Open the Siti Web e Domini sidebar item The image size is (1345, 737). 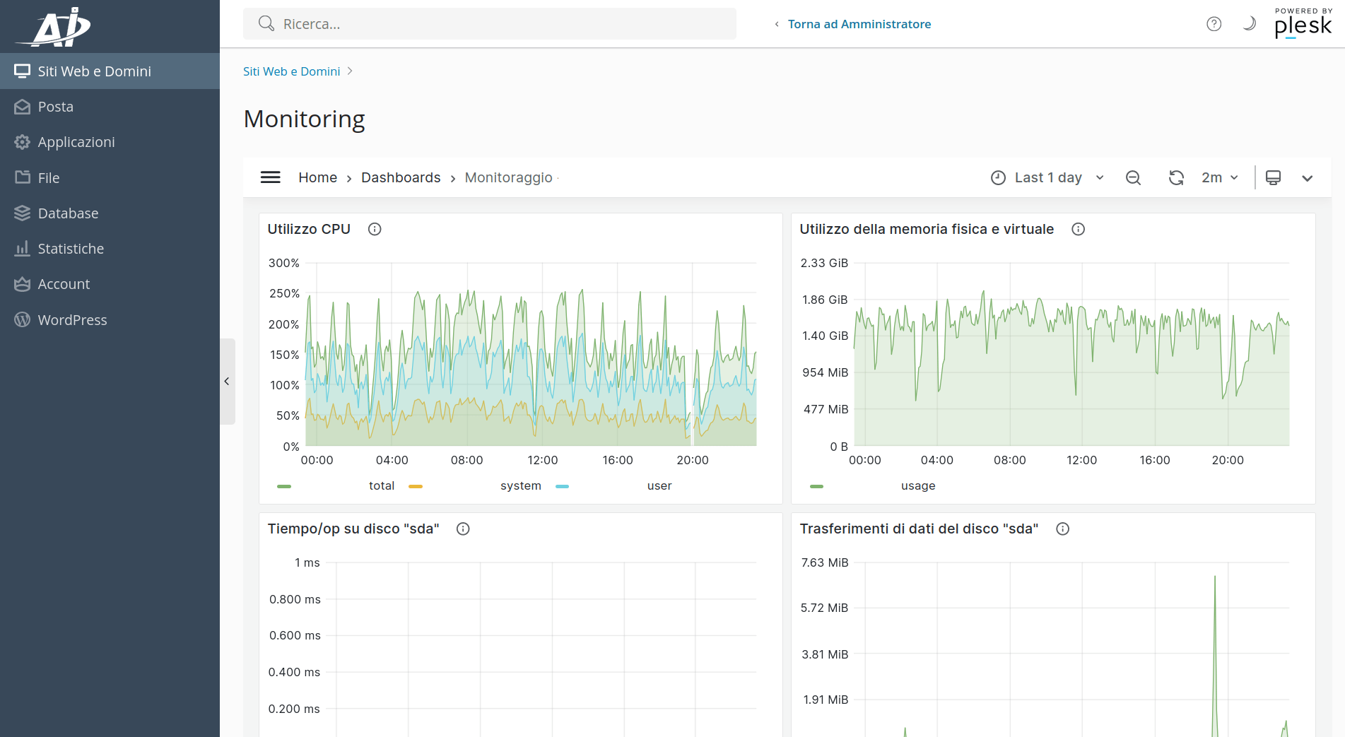[110, 71]
